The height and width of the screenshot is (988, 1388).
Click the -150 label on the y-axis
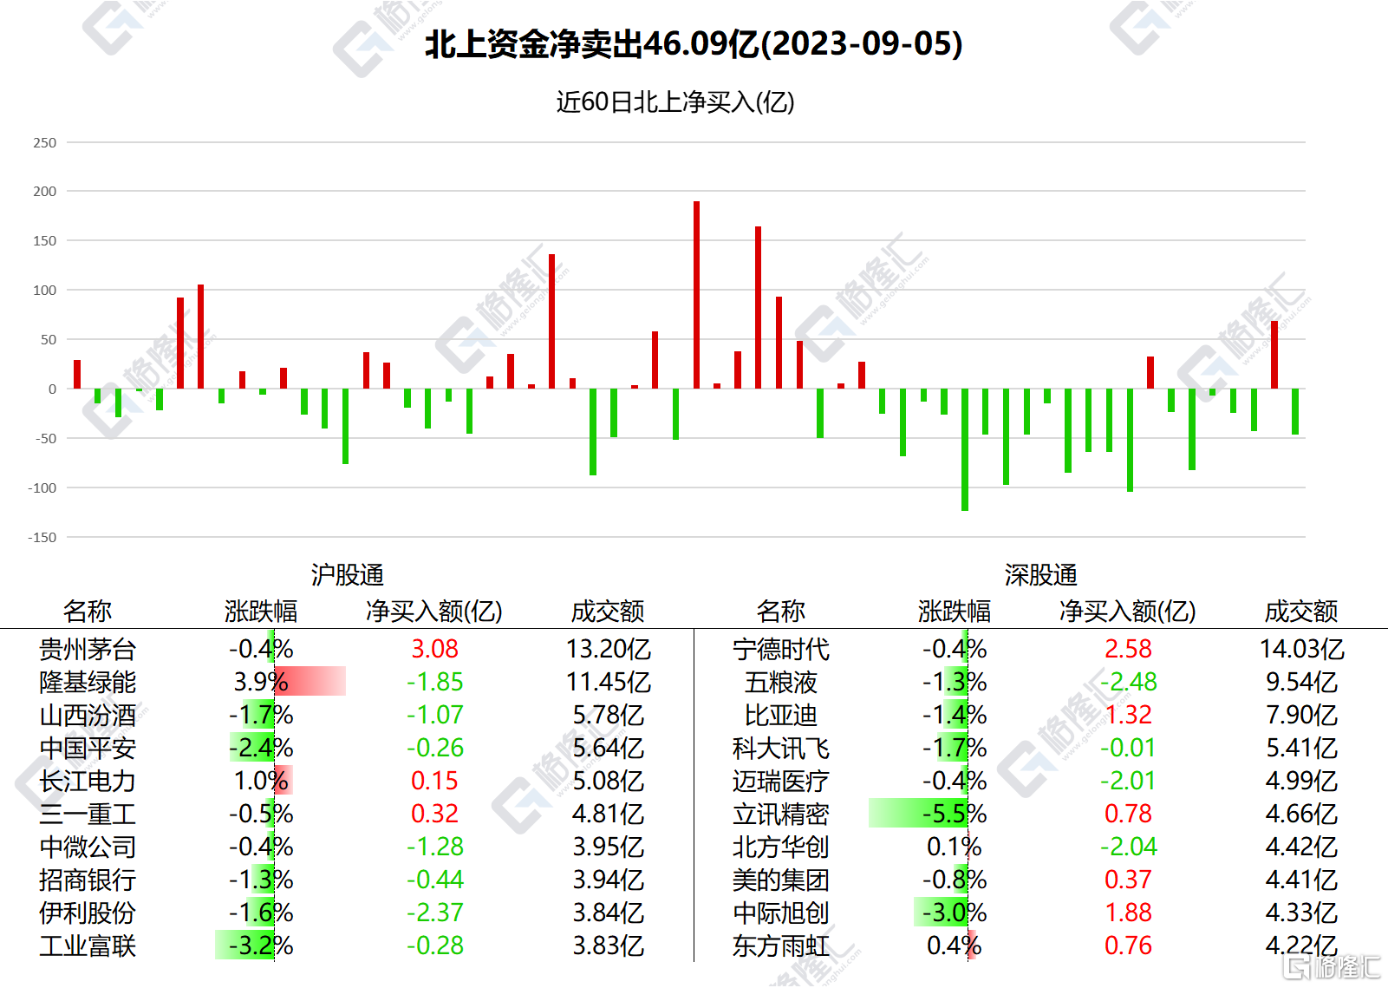(x=42, y=537)
